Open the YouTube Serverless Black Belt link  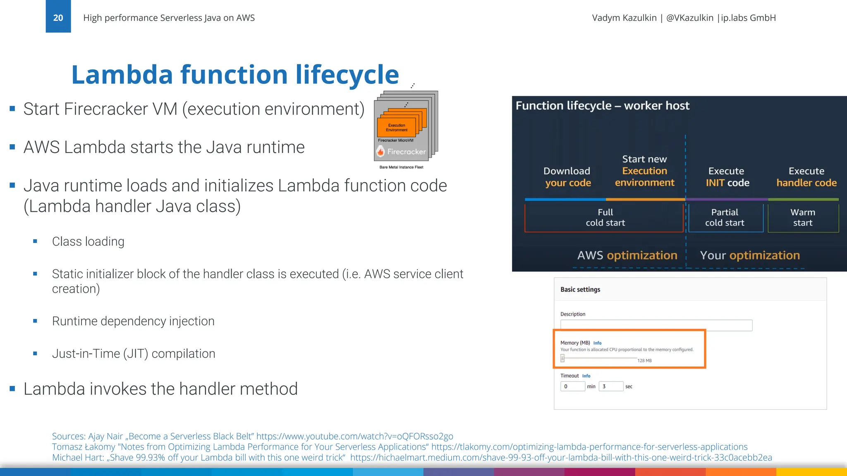(x=354, y=436)
